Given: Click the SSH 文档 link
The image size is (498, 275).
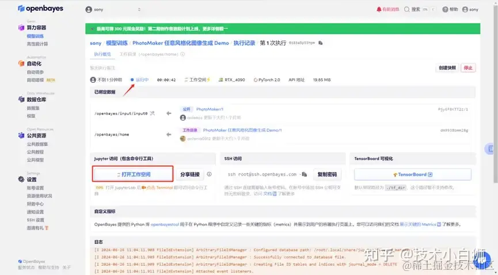Looking at the screenshot, I should [269, 194].
